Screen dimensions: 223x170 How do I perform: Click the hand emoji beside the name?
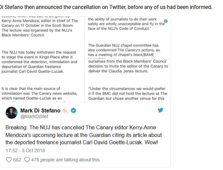[x=65, y=110]
